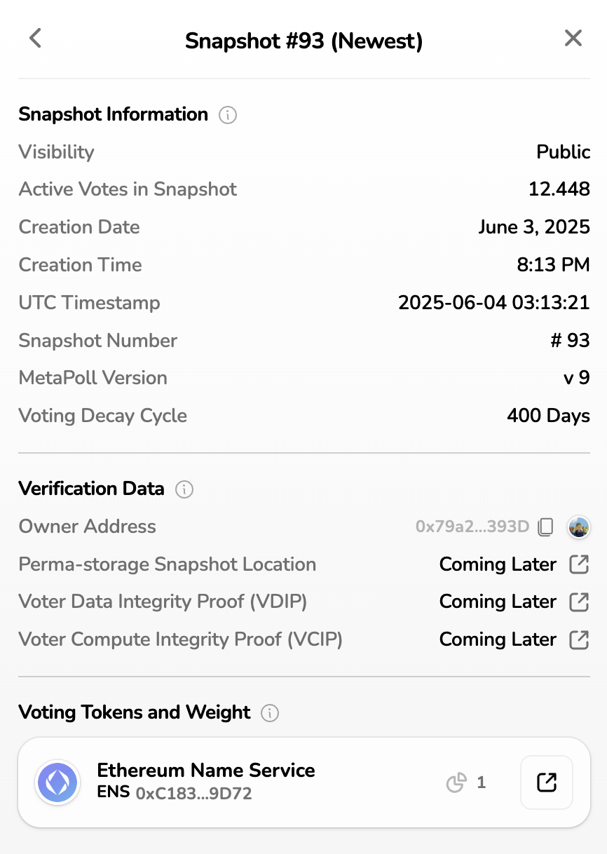Click the Snapshot #93 (Newest) title
607x854 pixels.
point(303,41)
